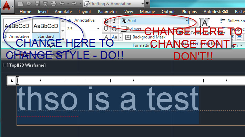Toggle Underline text formatting
Image resolution: width=245 pixels, height=137 pixels.
106,29
